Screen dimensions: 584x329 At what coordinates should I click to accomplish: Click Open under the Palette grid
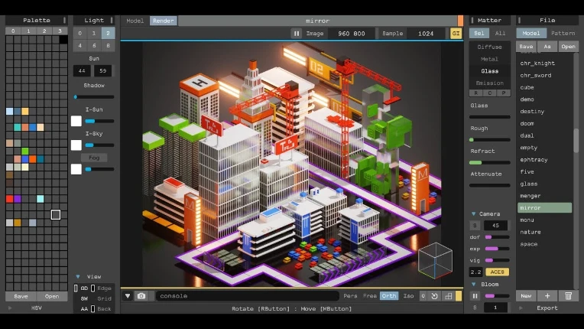52,297
